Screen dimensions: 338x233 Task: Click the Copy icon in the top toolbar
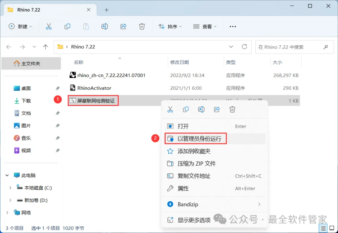[67, 27]
